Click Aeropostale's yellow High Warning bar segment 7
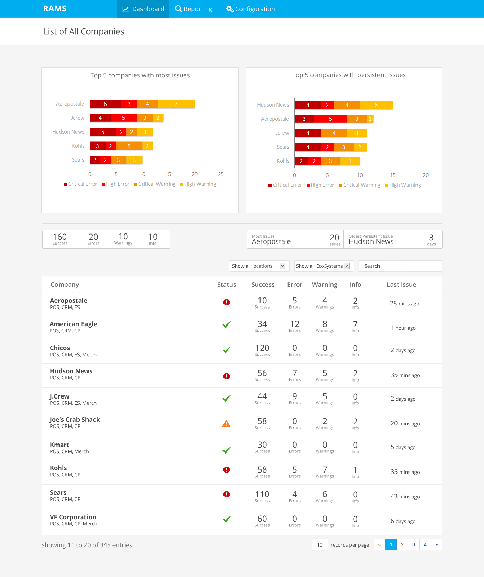 (176, 104)
